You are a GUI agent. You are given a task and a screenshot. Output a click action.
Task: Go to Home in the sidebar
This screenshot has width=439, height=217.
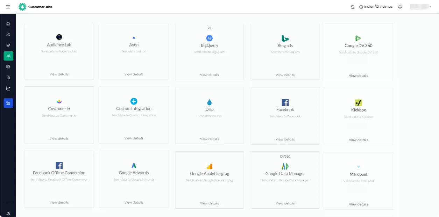8,24
